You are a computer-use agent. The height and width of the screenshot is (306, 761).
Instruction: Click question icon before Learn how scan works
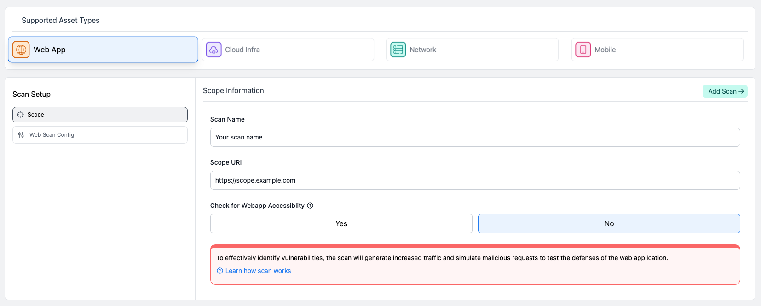(x=220, y=271)
